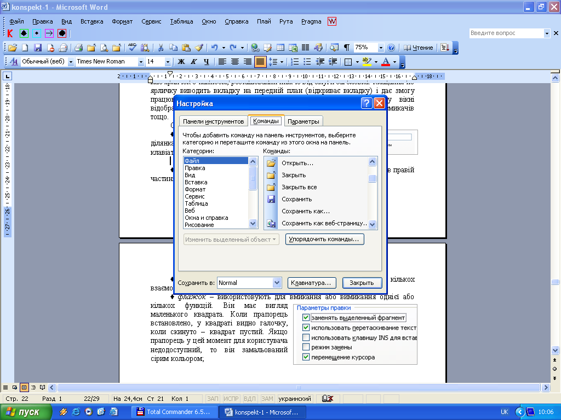Click the Insert Table icon
Image resolution: width=561 pixels, height=420 pixels.
click(x=280, y=48)
